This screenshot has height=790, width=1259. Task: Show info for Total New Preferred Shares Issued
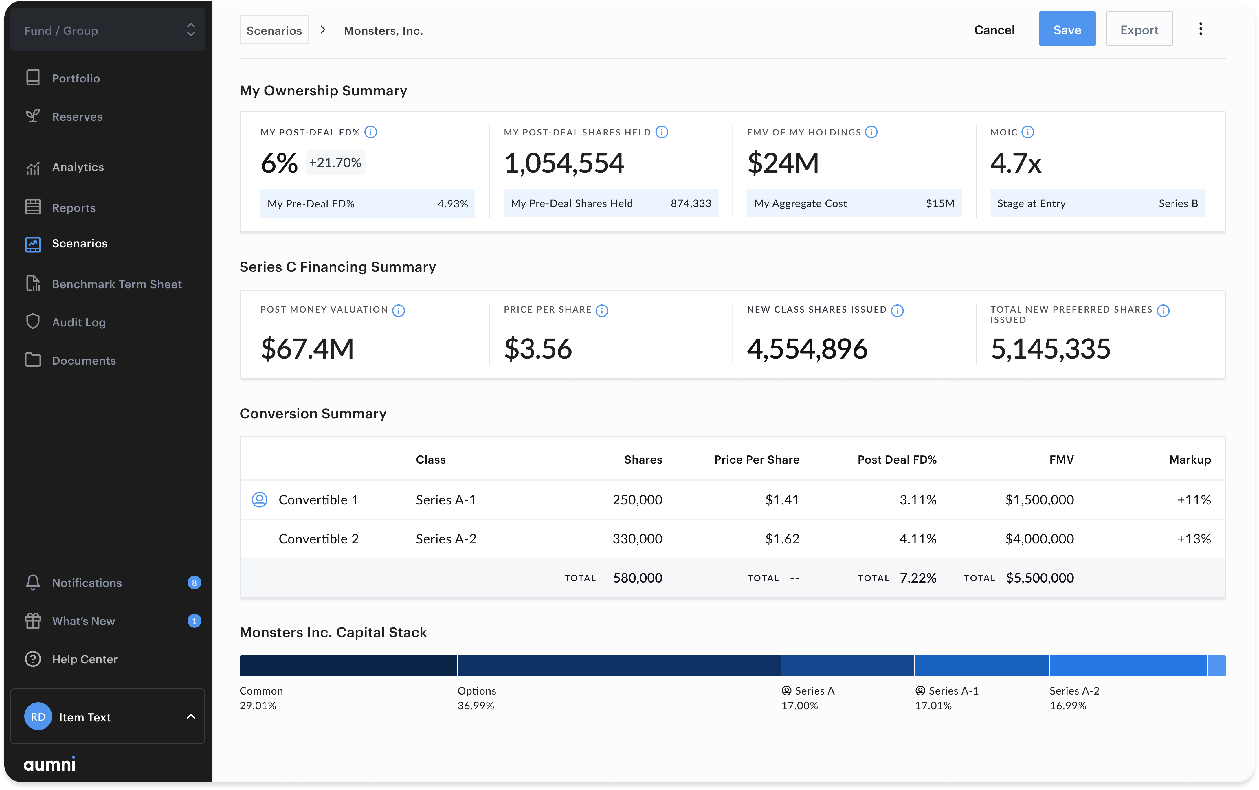pyautogui.click(x=1163, y=310)
